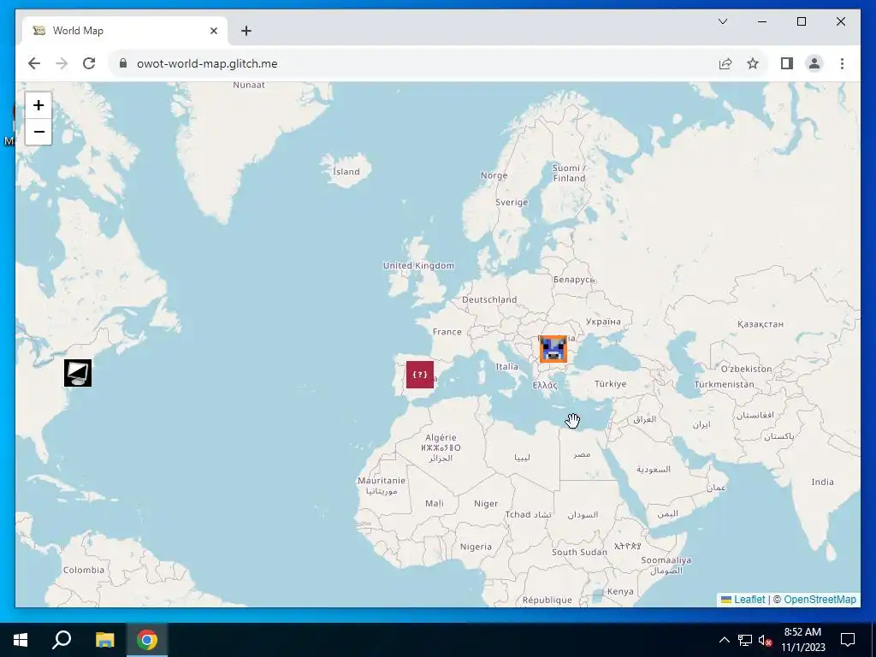Image resolution: width=876 pixels, height=657 pixels.
Task: Open a new browser tab
Action: [246, 31]
